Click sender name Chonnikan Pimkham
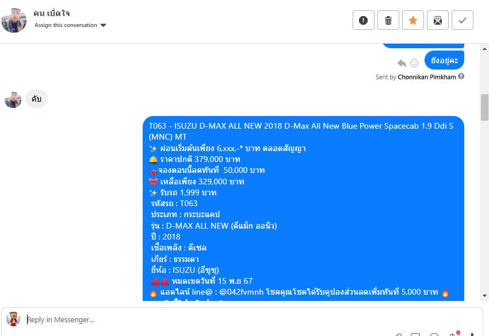Viewport: 489px width, 336px height. coord(427,77)
